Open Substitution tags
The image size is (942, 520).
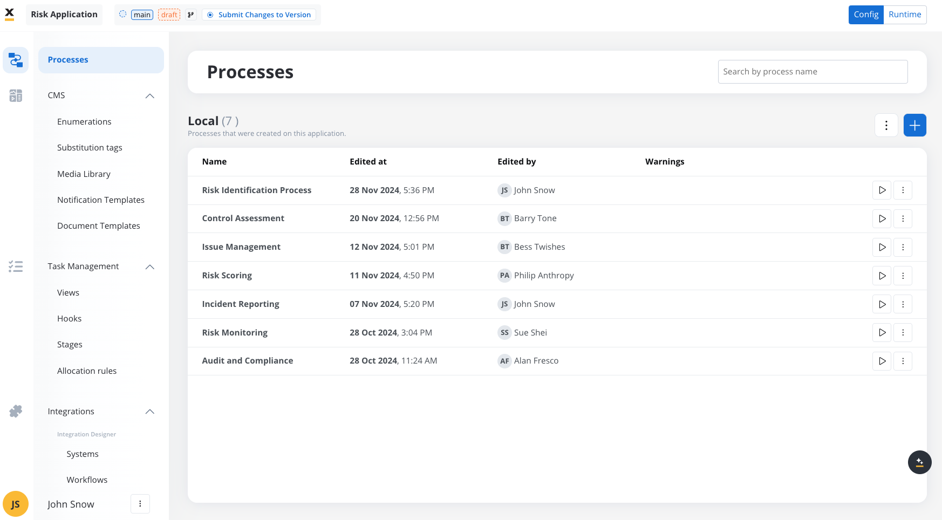pos(90,148)
